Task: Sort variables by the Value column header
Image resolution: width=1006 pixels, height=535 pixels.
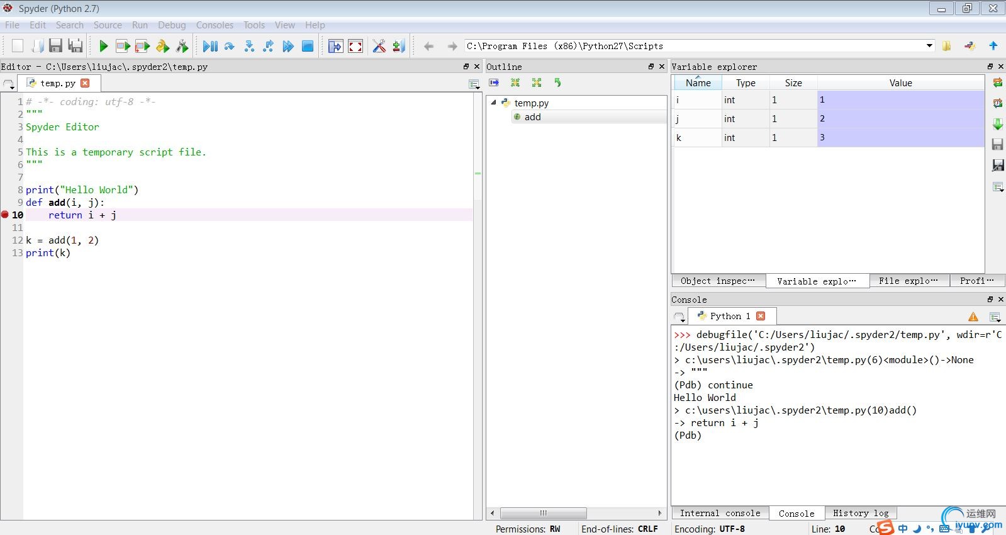Action: click(900, 82)
